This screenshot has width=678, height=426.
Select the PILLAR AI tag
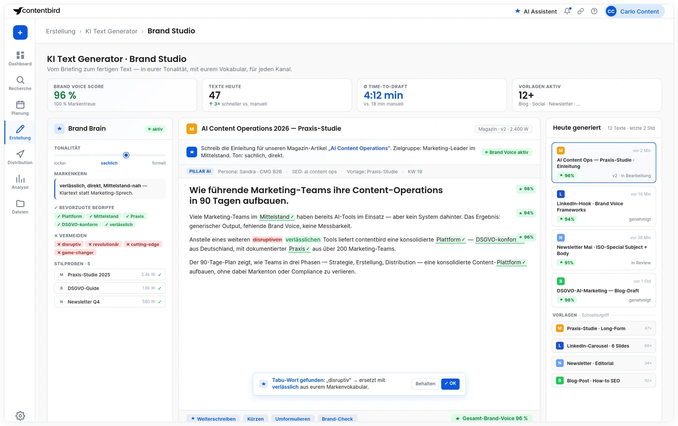coord(200,171)
